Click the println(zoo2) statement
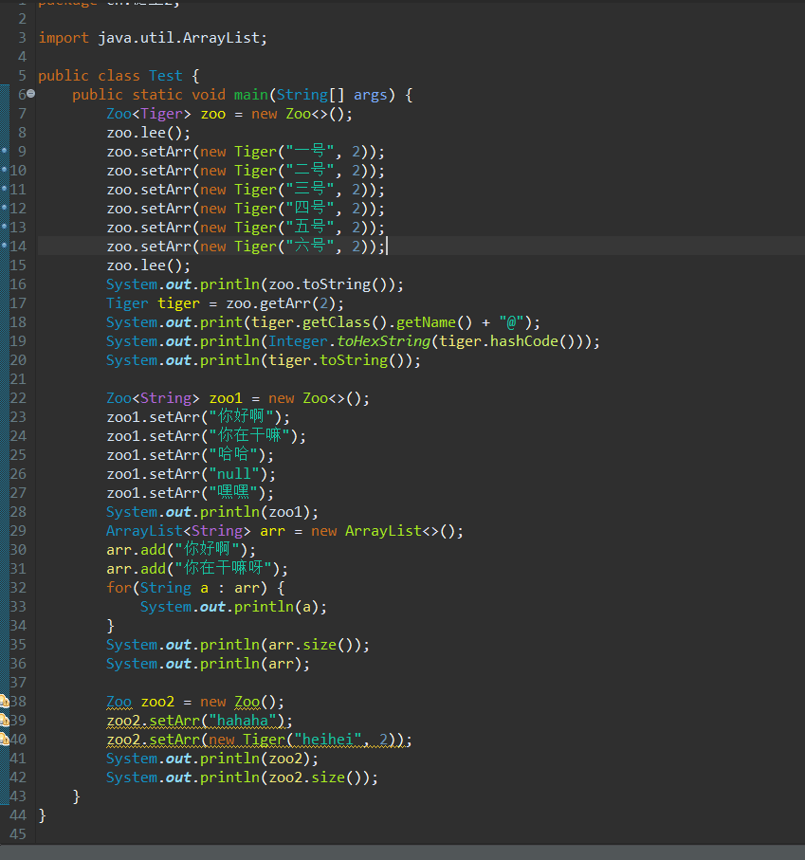Screen dimensions: 805x860 (212, 759)
